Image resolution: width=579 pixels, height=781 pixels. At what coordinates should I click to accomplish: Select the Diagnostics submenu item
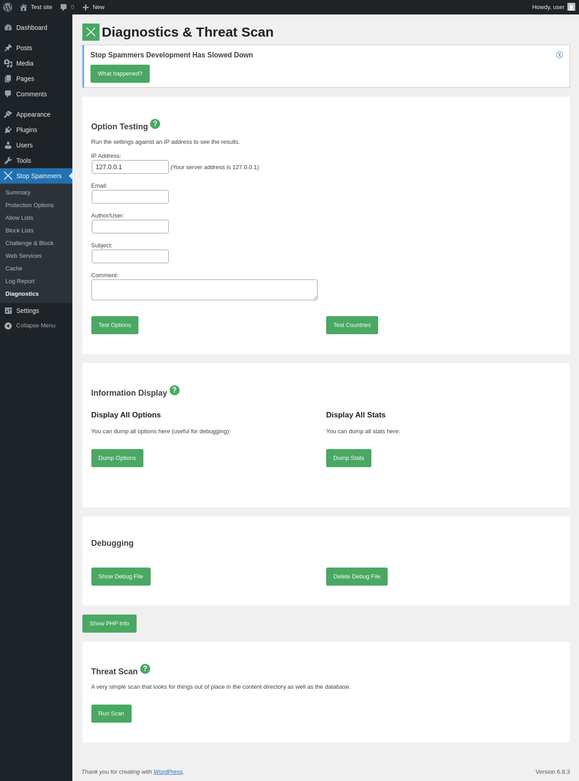point(22,294)
